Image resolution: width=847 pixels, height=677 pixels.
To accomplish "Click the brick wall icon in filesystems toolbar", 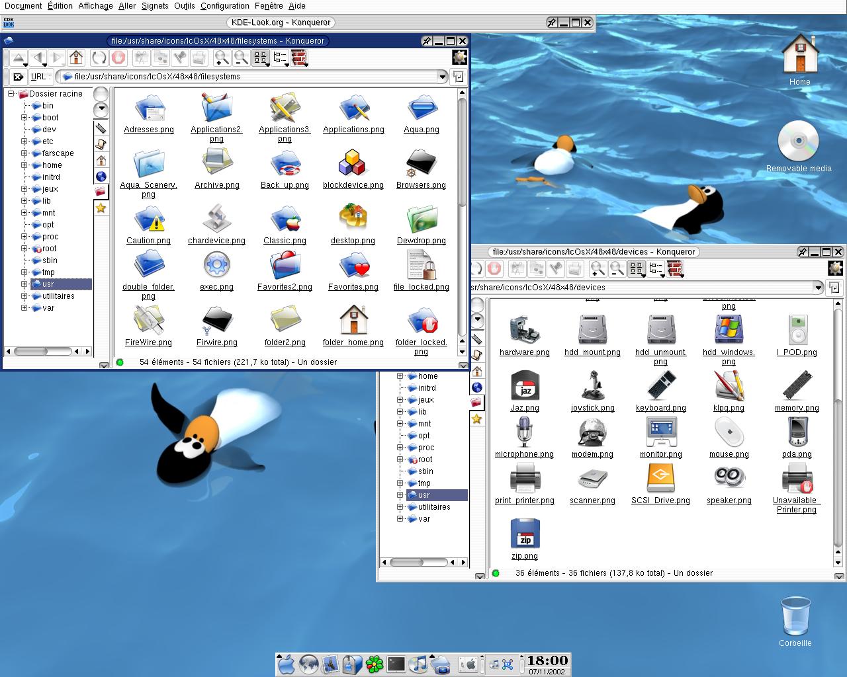I will pos(300,58).
